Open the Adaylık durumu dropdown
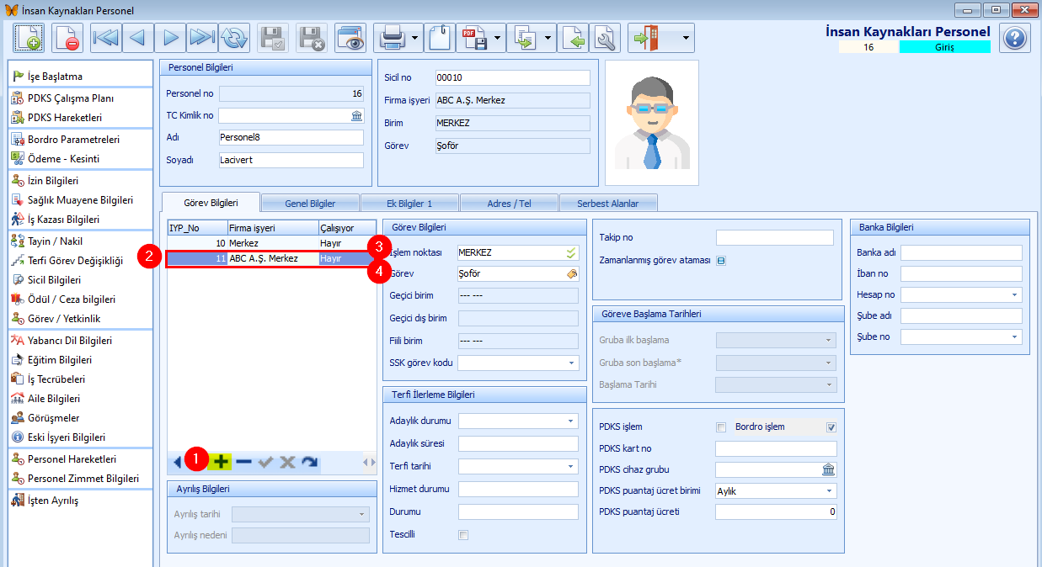1042x567 pixels. (x=571, y=421)
